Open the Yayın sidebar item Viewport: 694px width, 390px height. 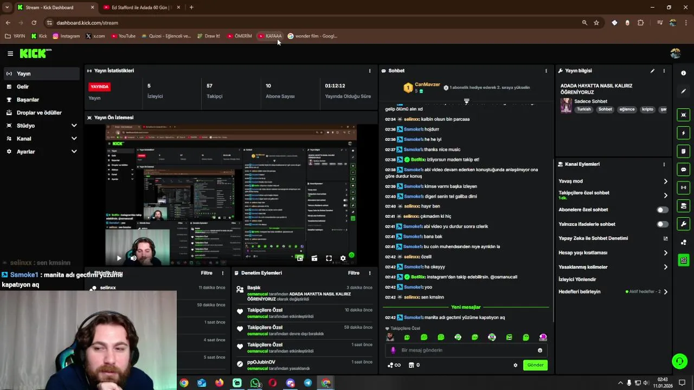coord(41,74)
